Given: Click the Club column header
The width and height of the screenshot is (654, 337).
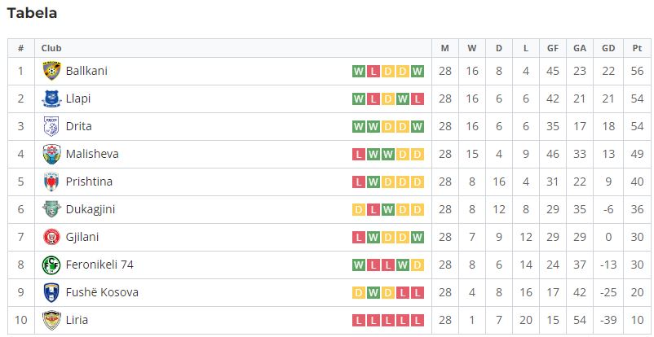Looking at the screenshot, I should 51,48.
